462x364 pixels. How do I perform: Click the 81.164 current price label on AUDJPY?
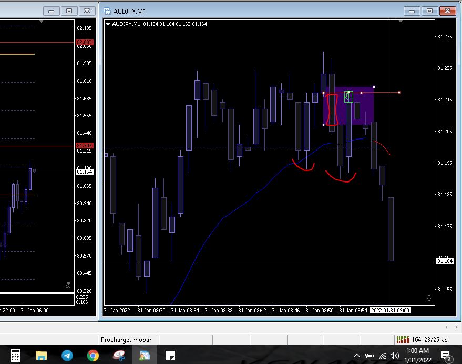[445, 261]
